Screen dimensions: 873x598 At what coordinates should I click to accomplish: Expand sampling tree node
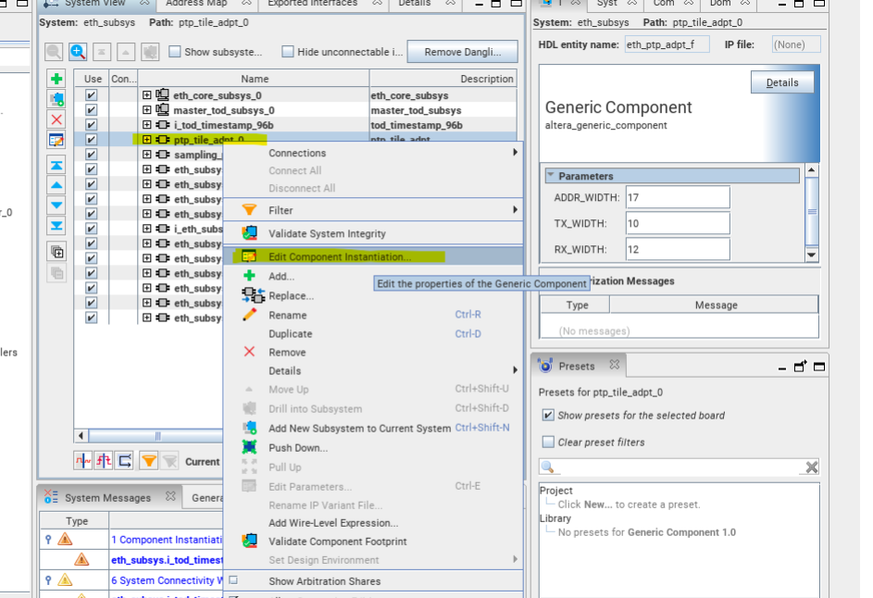point(146,155)
